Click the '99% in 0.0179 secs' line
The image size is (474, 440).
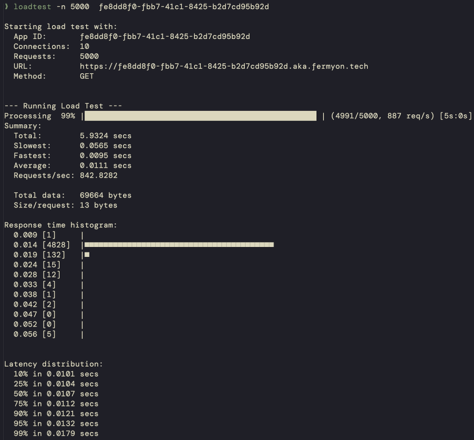click(x=56, y=434)
